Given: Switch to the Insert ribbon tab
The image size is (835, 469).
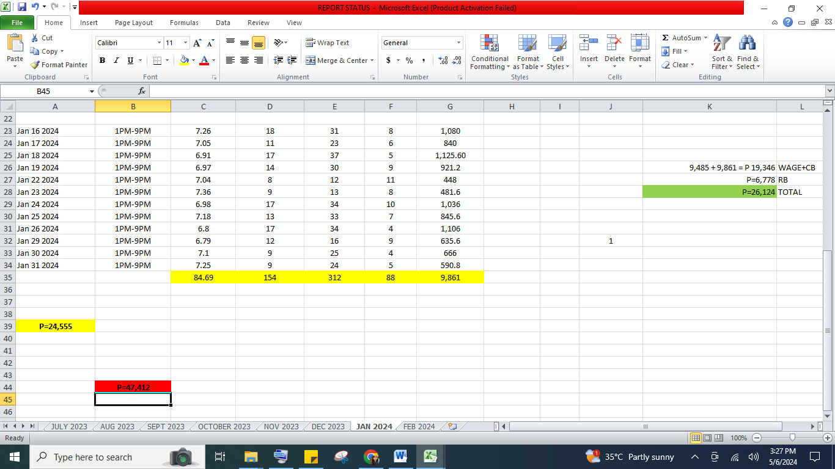Looking at the screenshot, I should pyautogui.click(x=89, y=23).
